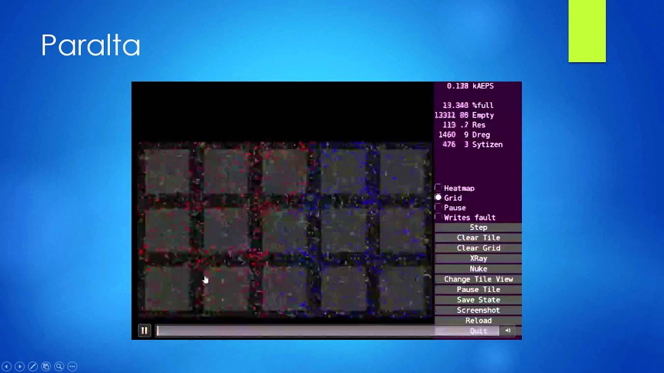Click the Pause Tile button
The image size is (664, 373).
click(478, 290)
